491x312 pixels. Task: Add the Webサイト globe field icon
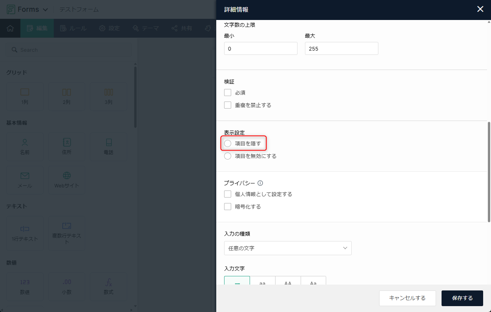coord(67,176)
